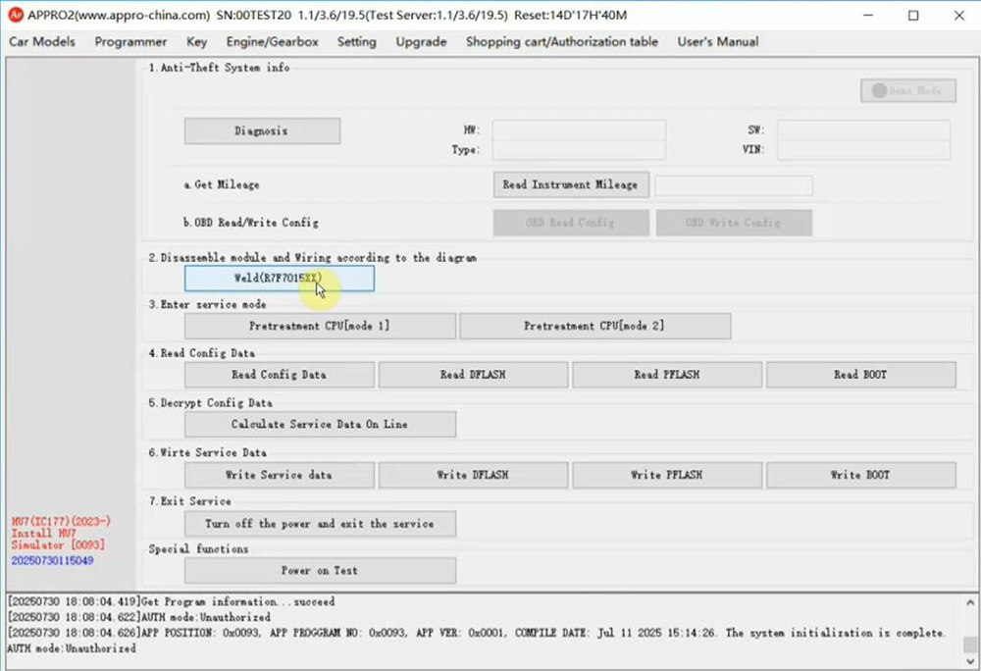Start Pretreatment CPU[mode 2]
Screen dimensions: 981x671
(x=594, y=326)
